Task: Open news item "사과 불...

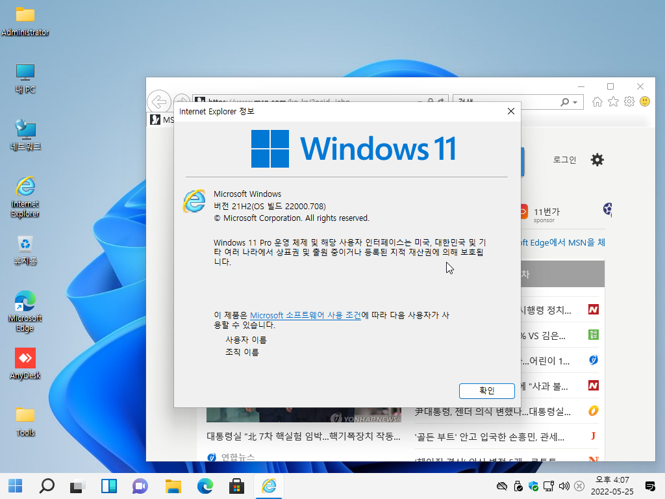Action: 545,386
